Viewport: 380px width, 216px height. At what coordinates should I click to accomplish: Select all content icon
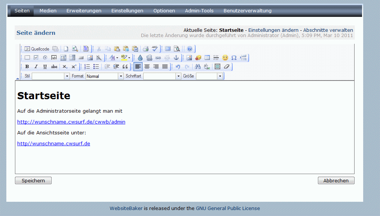click(217, 67)
